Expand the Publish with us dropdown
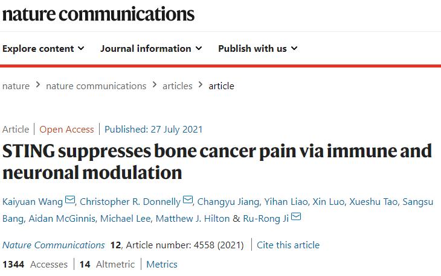The height and width of the screenshot is (276, 441). (258, 48)
